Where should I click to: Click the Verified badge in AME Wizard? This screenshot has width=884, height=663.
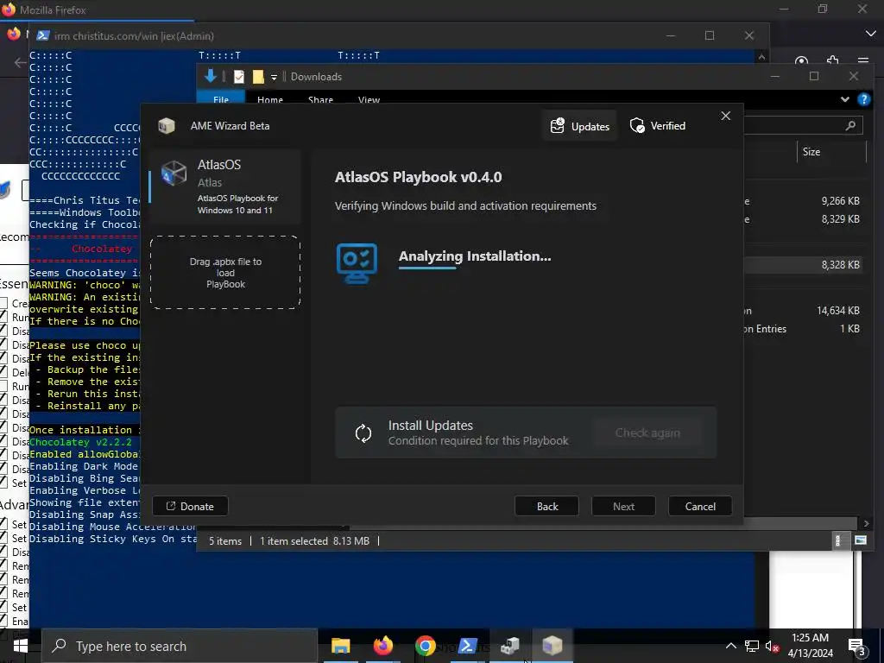point(657,126)
